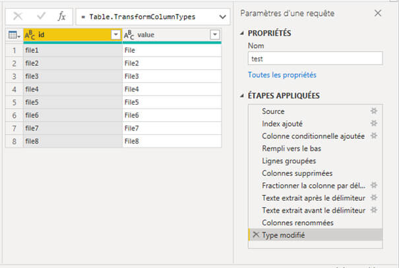Screen dimensions: 399x268
Task: Select the Colonnes renommées step
Action: [315, 223]
